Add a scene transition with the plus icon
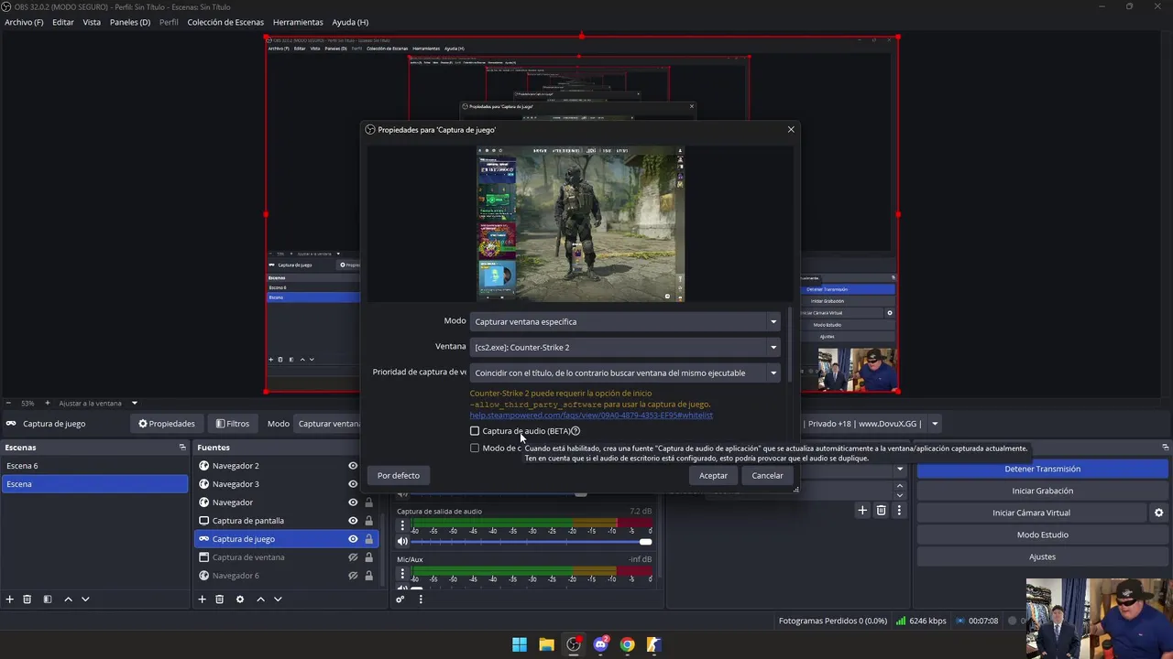The image size is (1173, 659). (862, 510)
